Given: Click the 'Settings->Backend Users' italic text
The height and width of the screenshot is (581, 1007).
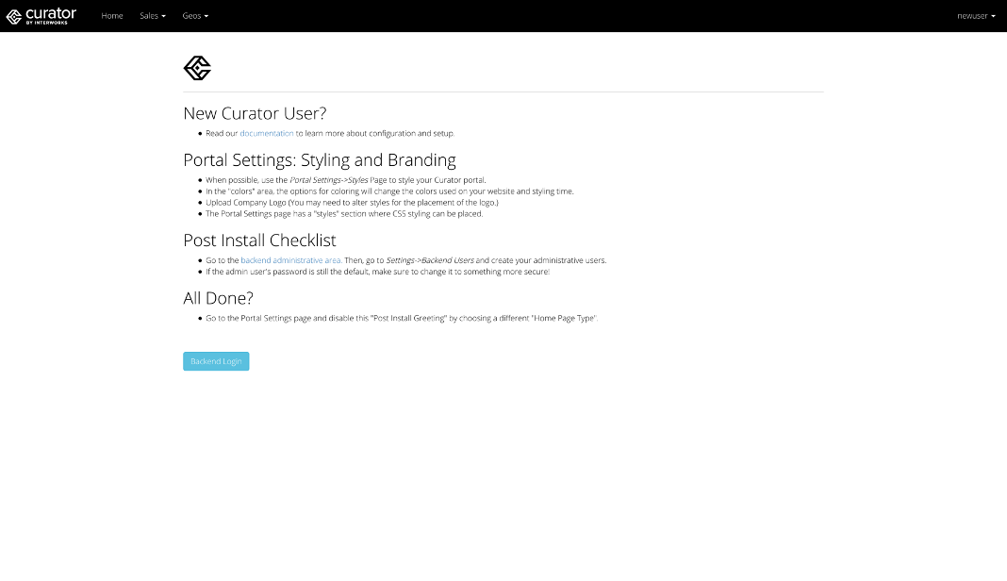Looking at the screenshot, I should [430, 260].
